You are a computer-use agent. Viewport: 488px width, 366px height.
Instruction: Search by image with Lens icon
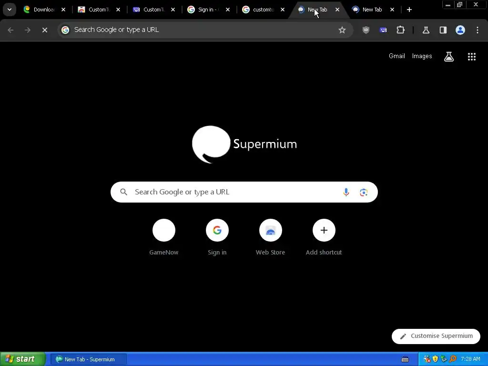click(x=364, y=192)
